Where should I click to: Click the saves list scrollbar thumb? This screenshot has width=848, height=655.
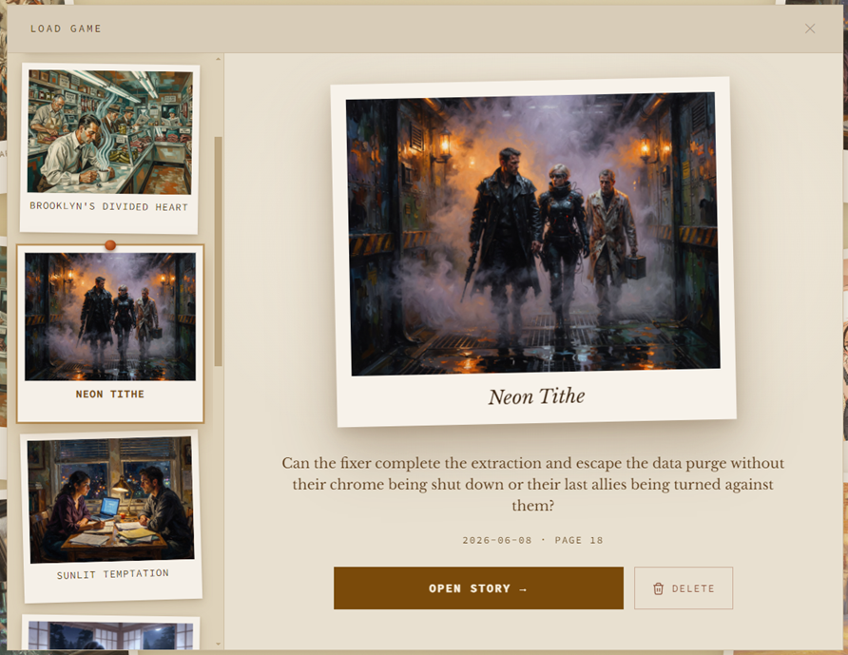tap(219, 252)
